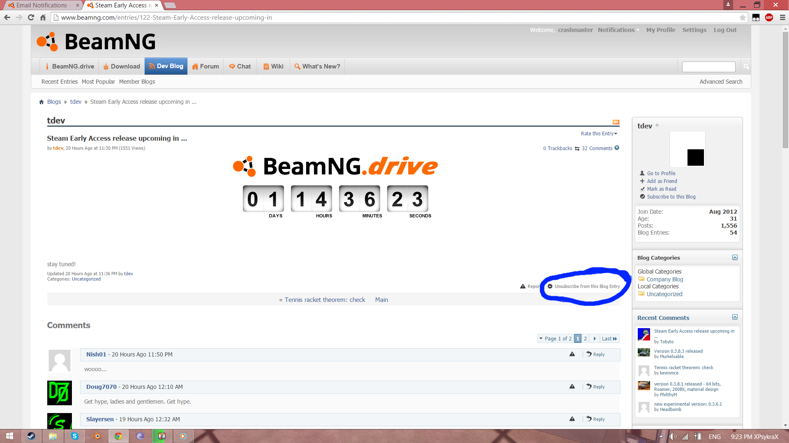The image size is (789, 443).
Task: Open Settings in header
Action: coord(694,30)
